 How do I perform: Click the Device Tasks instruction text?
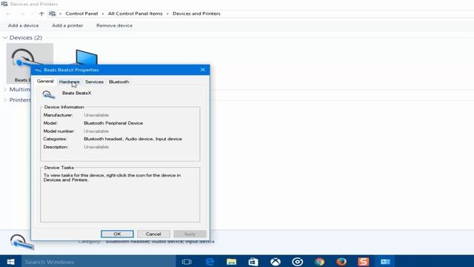click(x=112, y=177)
